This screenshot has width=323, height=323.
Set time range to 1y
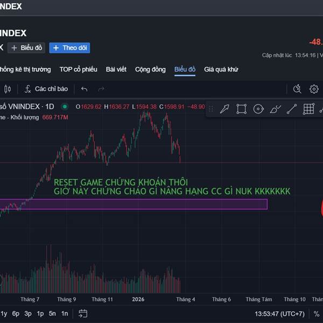(4, 313)
